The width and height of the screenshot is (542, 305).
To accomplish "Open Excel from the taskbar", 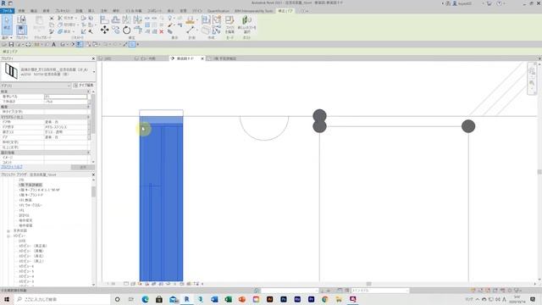I will [x=228, y=299].
